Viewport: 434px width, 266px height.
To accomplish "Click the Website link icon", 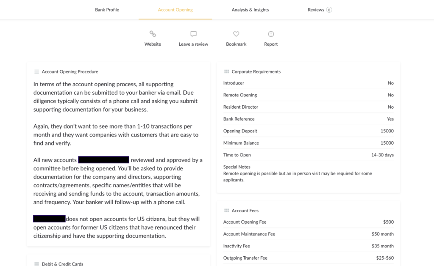I will point(153,34).
